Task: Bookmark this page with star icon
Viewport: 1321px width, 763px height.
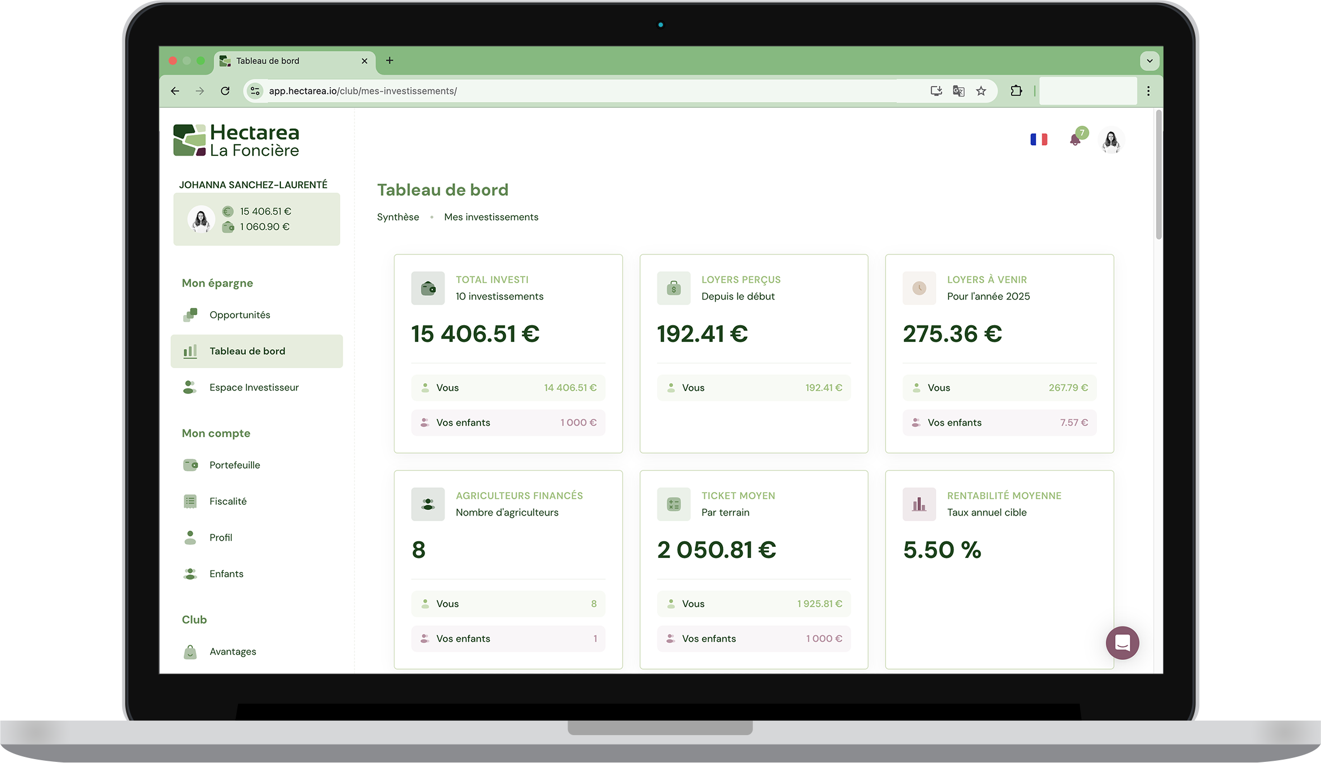Action: pyautogui.click(x=981, y=91)
